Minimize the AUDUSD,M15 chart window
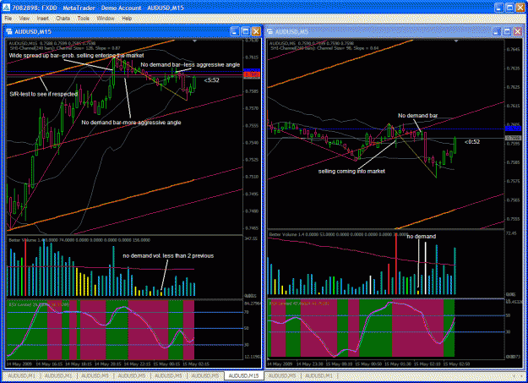This screenshot has width=528, height=383. point(235,31)
